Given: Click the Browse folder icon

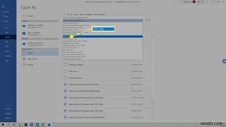Looking at the screenshot, I should pyautogui.click(x=24, y=65).
